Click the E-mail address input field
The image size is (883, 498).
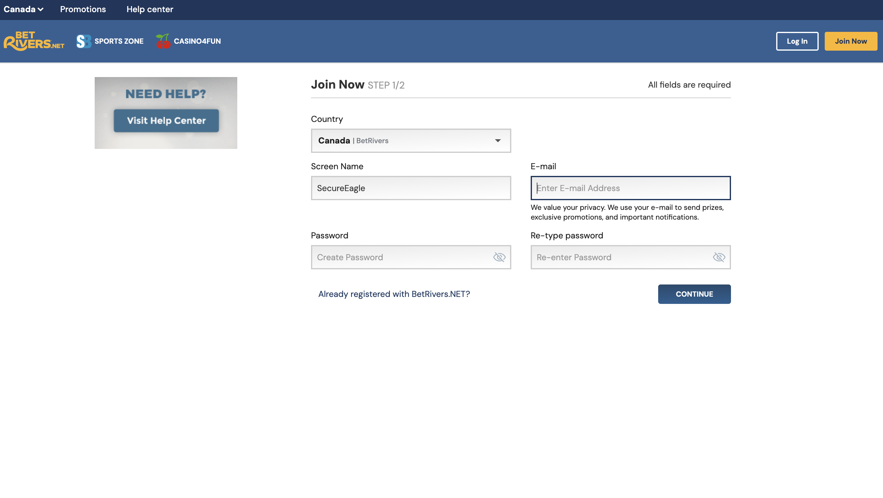tap(631, 188)
